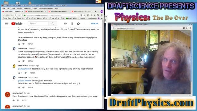The width and height of the screenshot is (197, 111).
Task: Like the comment above GrahamStw's first comment
Action: coord(19,44)
